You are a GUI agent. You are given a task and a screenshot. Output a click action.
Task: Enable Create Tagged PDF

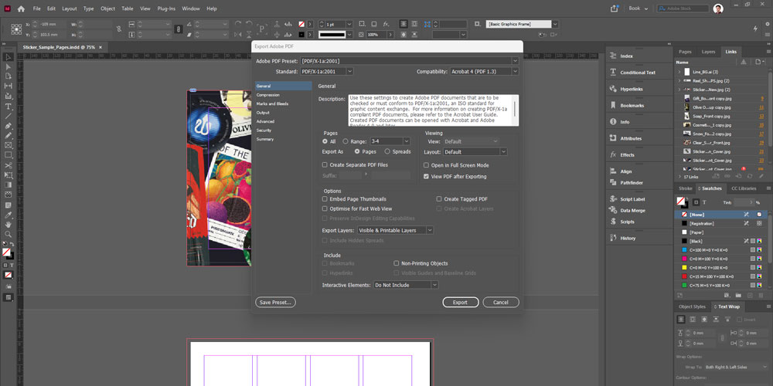tap(439, 199)
